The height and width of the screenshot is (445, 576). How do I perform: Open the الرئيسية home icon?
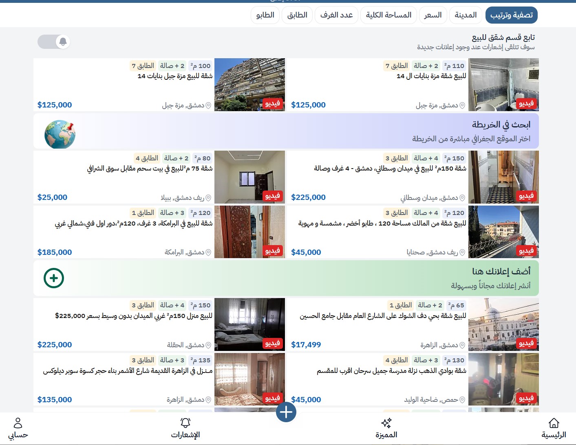point(554,423)
